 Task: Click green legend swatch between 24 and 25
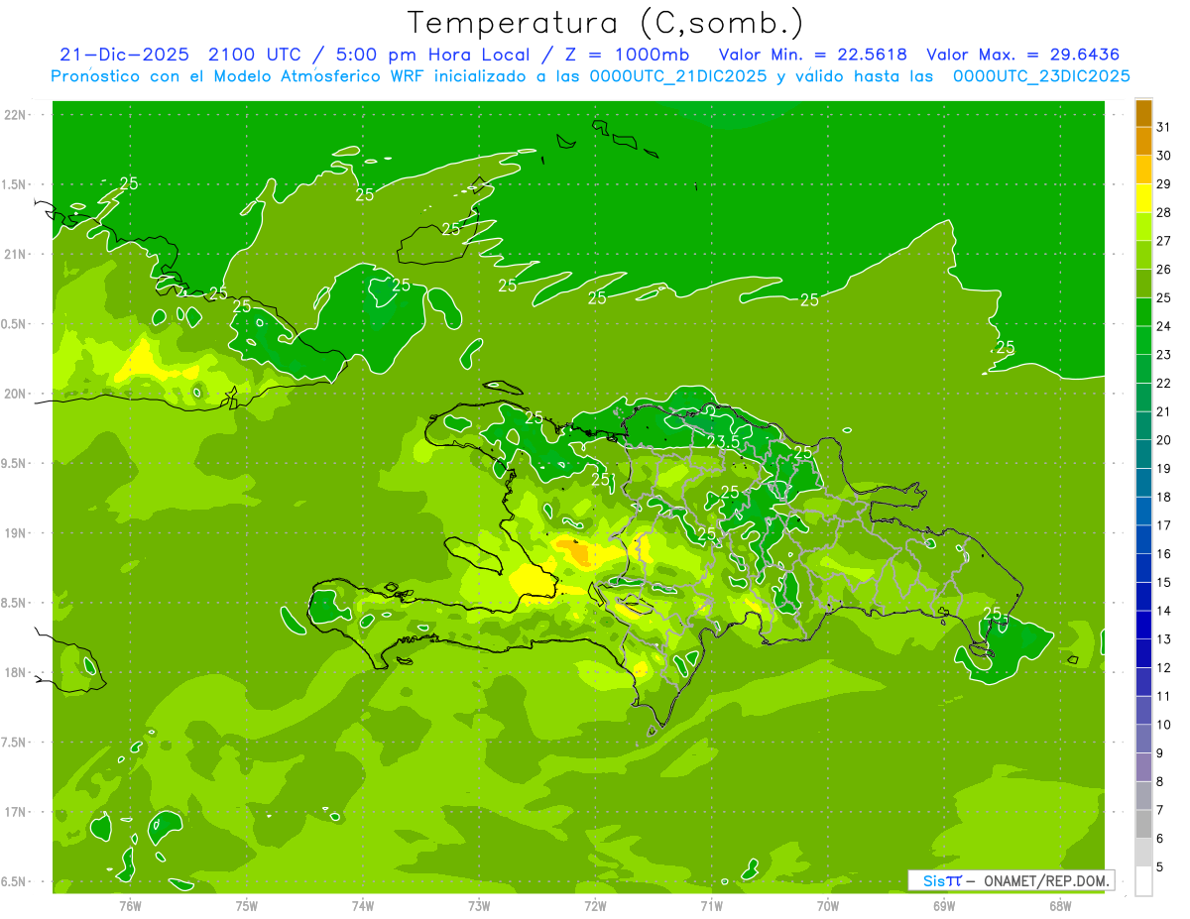coord(1143,312)
